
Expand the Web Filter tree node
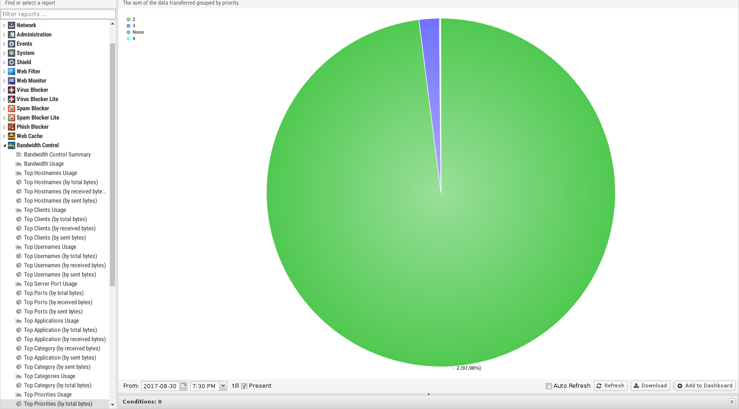pos(5,72)
